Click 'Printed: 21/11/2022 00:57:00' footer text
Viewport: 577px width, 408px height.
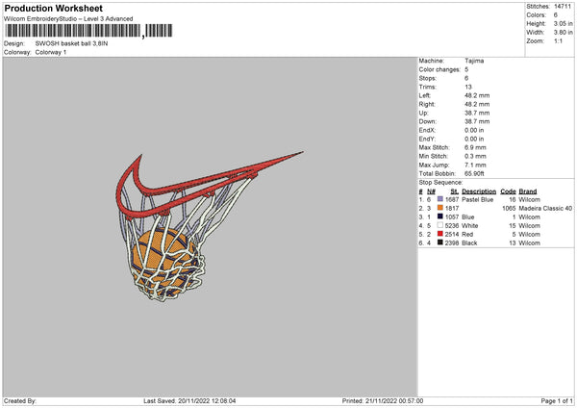(x=383, y=401)
